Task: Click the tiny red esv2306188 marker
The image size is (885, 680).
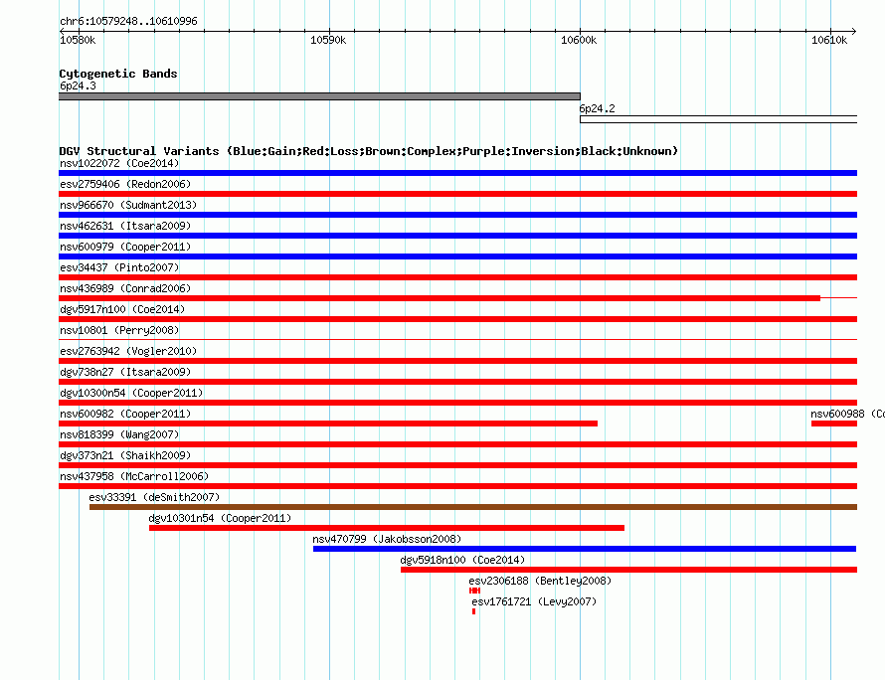Action: (x=474, y=591)
